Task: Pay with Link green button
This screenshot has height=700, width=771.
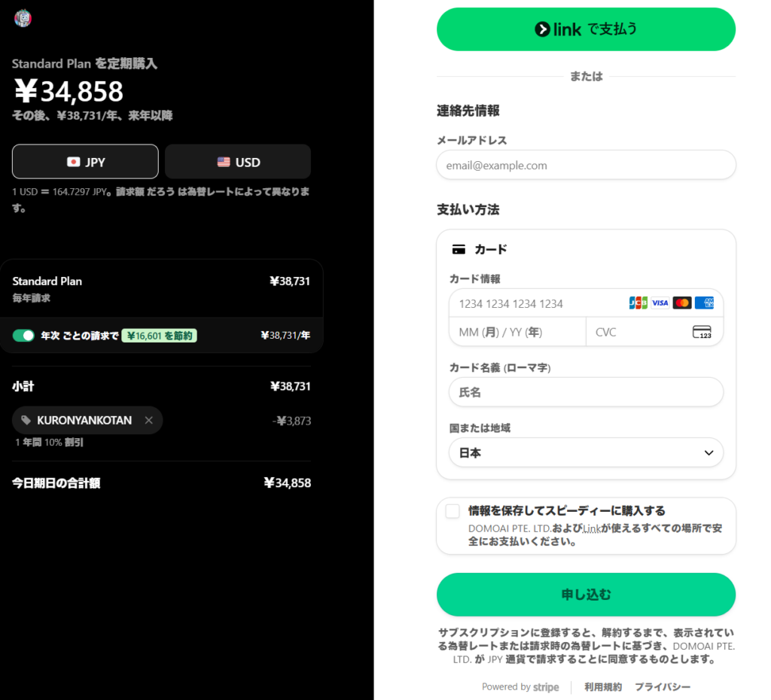Action: pos(586,29)
